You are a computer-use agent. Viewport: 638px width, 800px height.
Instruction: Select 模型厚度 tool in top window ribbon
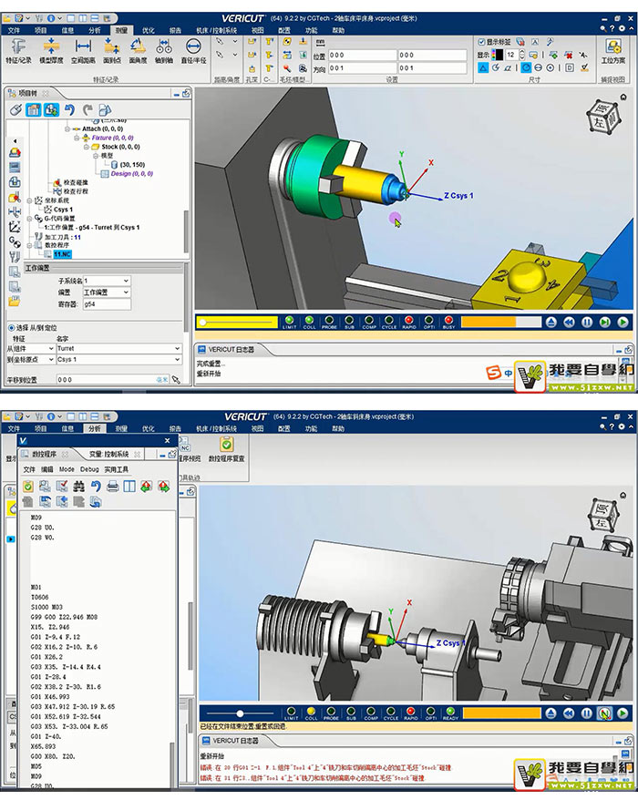[x=51, y=50]
